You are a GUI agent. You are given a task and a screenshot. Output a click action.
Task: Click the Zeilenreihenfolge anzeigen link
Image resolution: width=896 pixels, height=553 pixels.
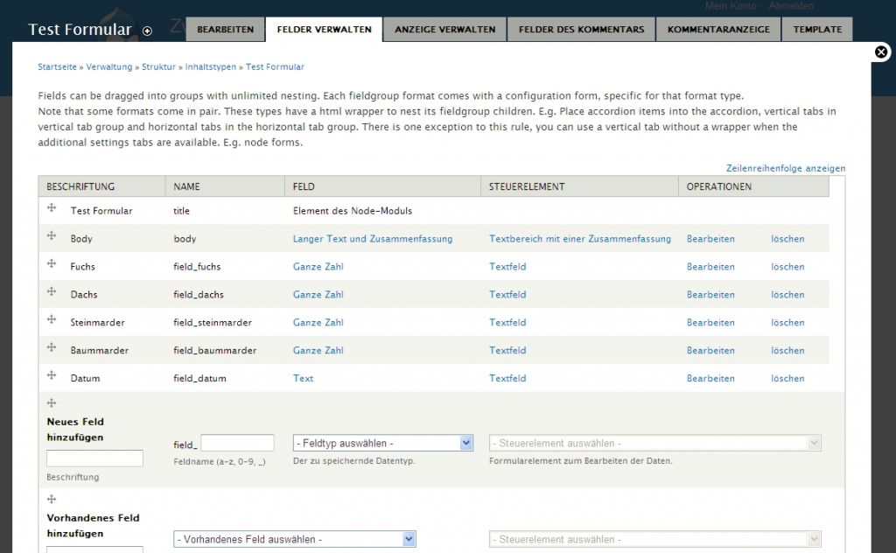tap(785, 168)
